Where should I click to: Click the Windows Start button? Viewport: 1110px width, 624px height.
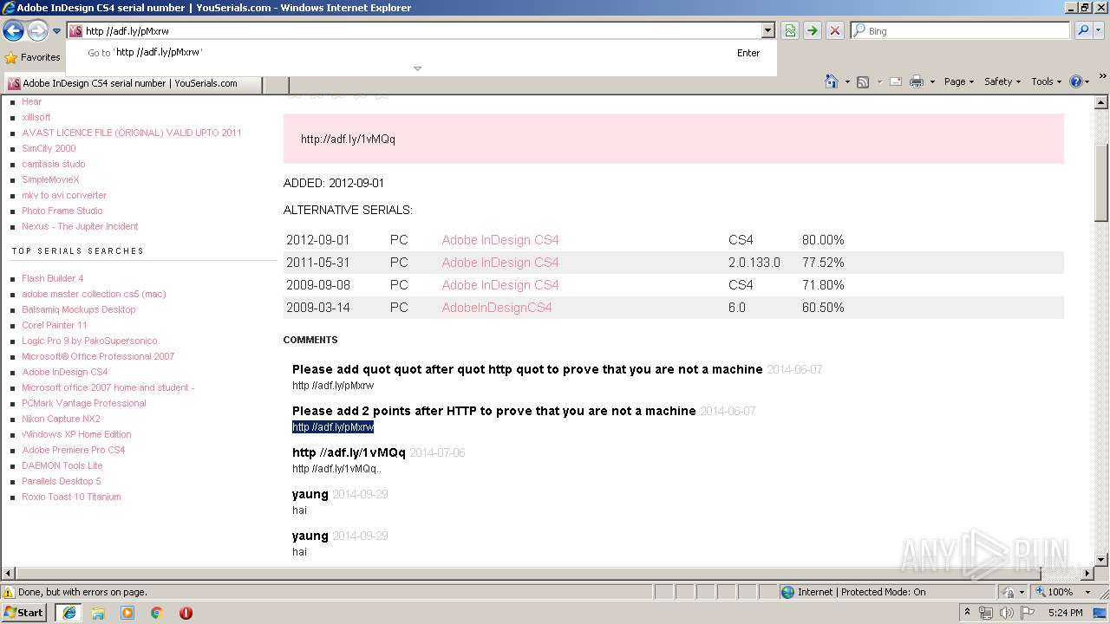[x=24, y=613]
